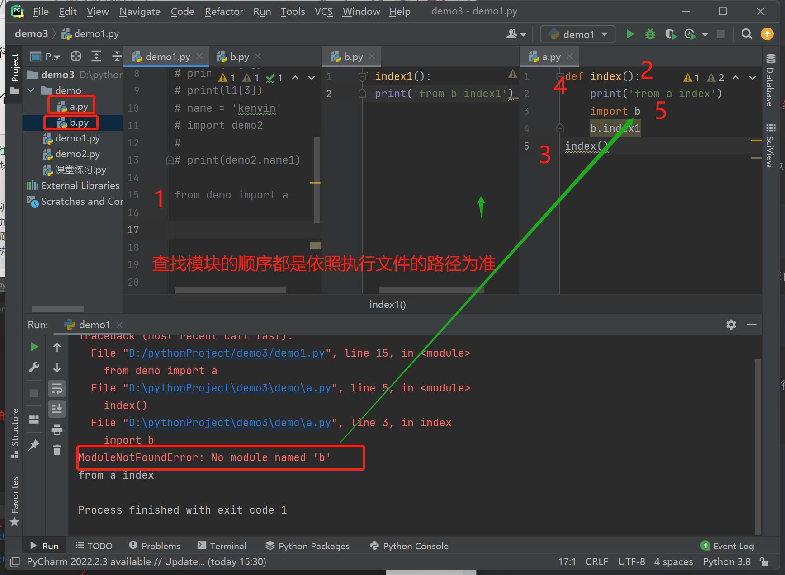Click the PyCharm 2022.2.3 Update notification
This screenshot has width=785, height=575.
[147, 562]
